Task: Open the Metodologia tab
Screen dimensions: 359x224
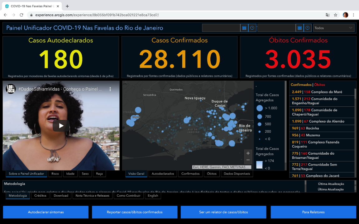Action: point(18,196)
